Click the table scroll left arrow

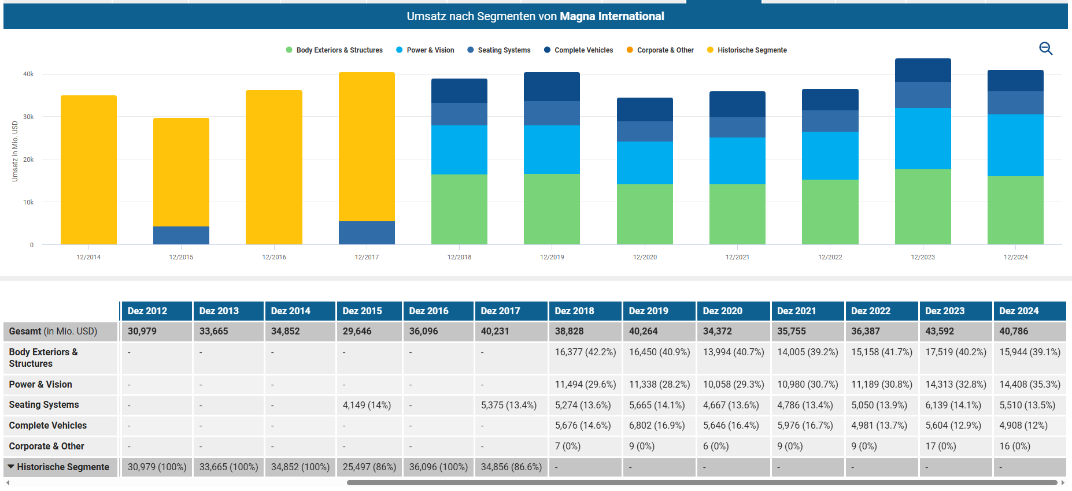click(x=8, y=482)
